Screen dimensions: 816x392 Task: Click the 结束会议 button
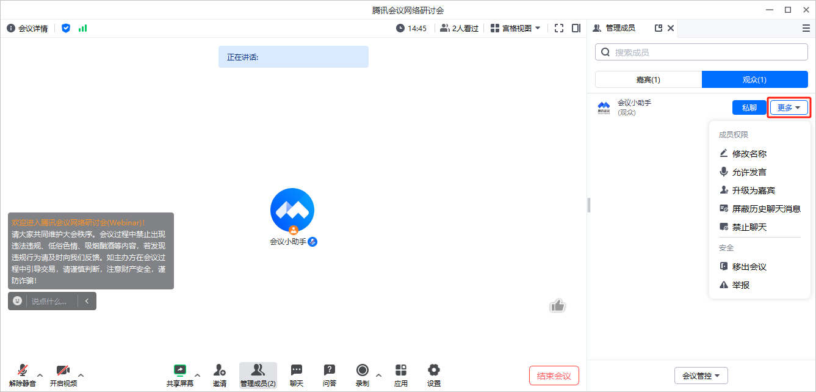coord(554,376)
